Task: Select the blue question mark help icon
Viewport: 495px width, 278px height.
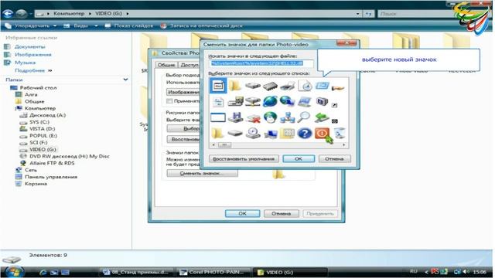Action: click(305, 134)
